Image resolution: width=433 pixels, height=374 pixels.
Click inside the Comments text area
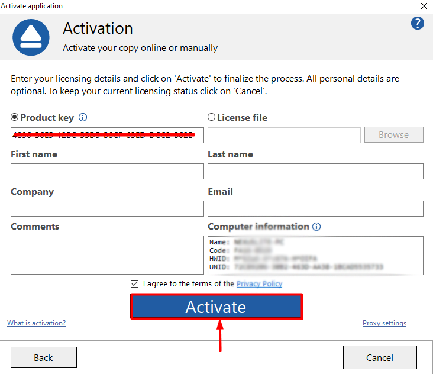point(107,255)
